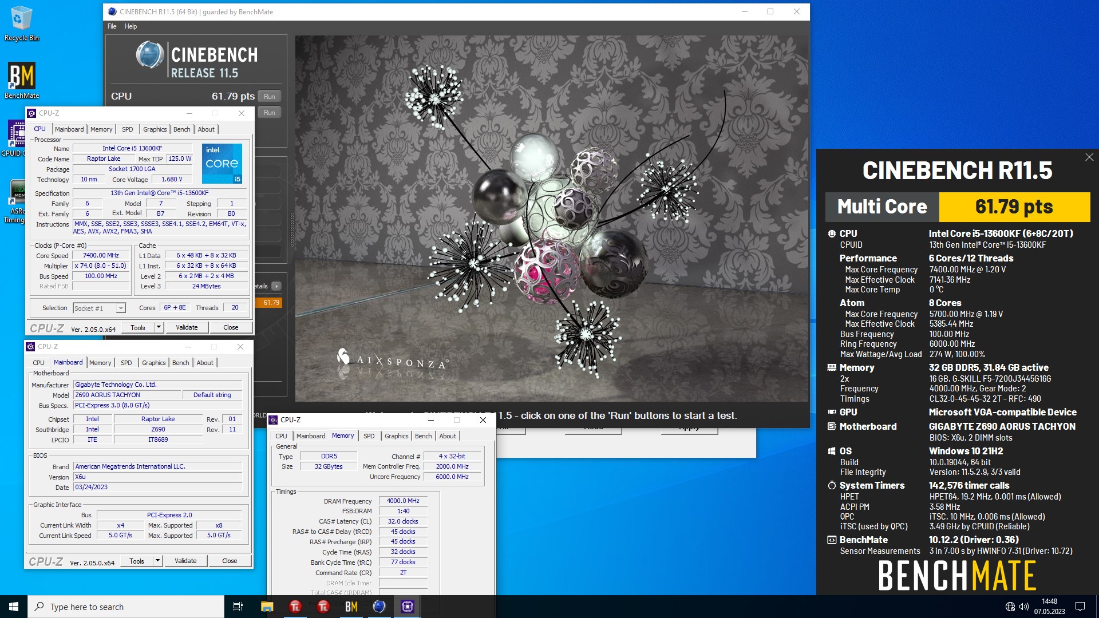Screen dimensions: 1099x618
Task: Click the volume speaker tray icon
Action: tap(1024, 607)
